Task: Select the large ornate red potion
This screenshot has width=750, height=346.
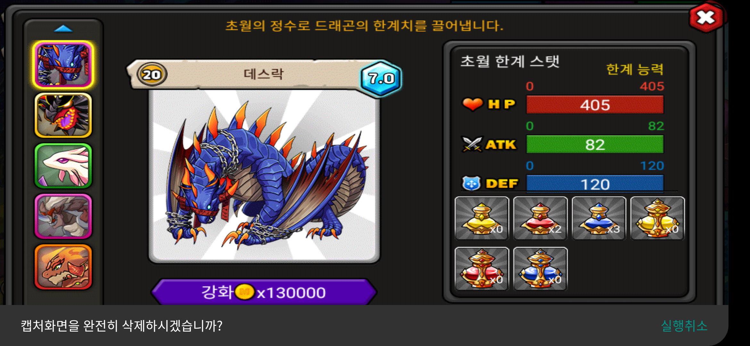Action: click(482, 269)
